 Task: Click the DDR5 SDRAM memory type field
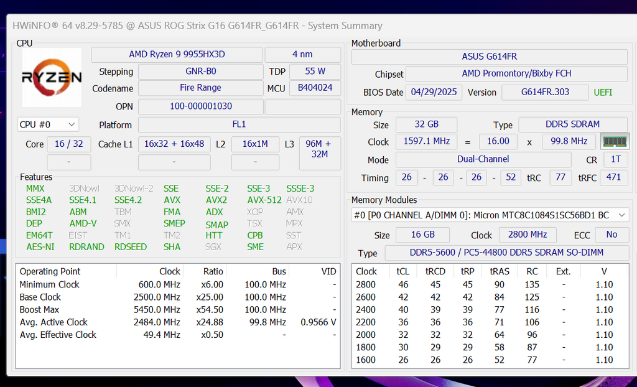[x=572, y=124]
